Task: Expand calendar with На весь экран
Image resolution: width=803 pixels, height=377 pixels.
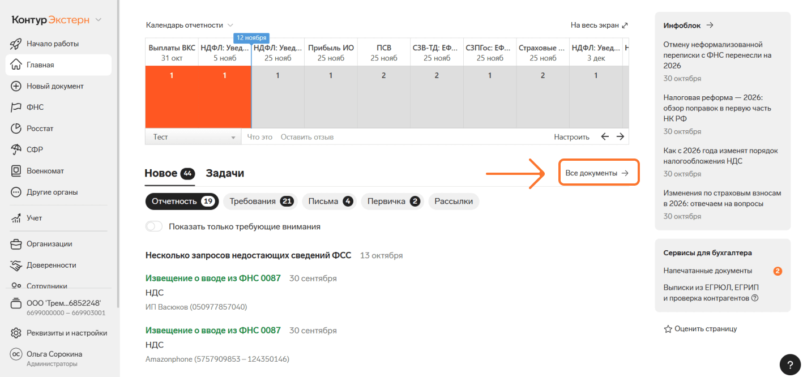Action: point(599,25)
